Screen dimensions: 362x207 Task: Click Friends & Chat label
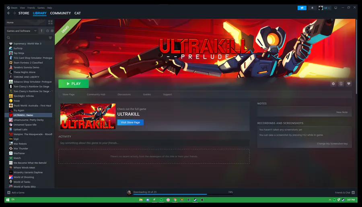(342, 193)
